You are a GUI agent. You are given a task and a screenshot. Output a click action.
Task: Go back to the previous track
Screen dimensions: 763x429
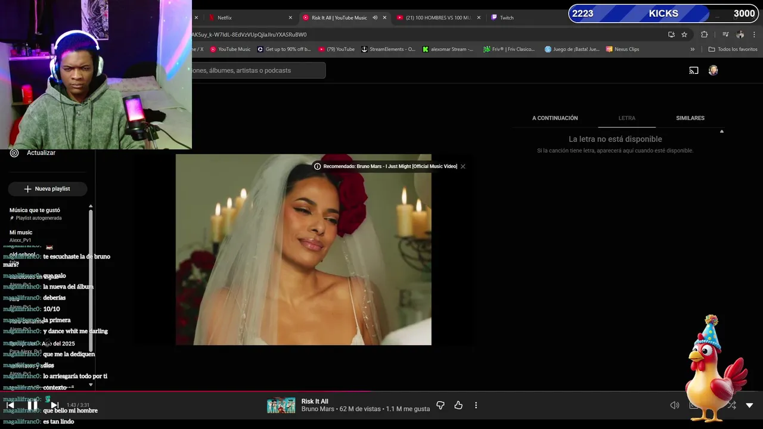tap(10, 405)
